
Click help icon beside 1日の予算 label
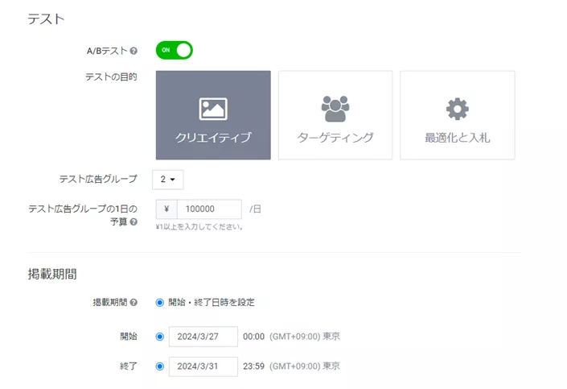coord(134,221)
